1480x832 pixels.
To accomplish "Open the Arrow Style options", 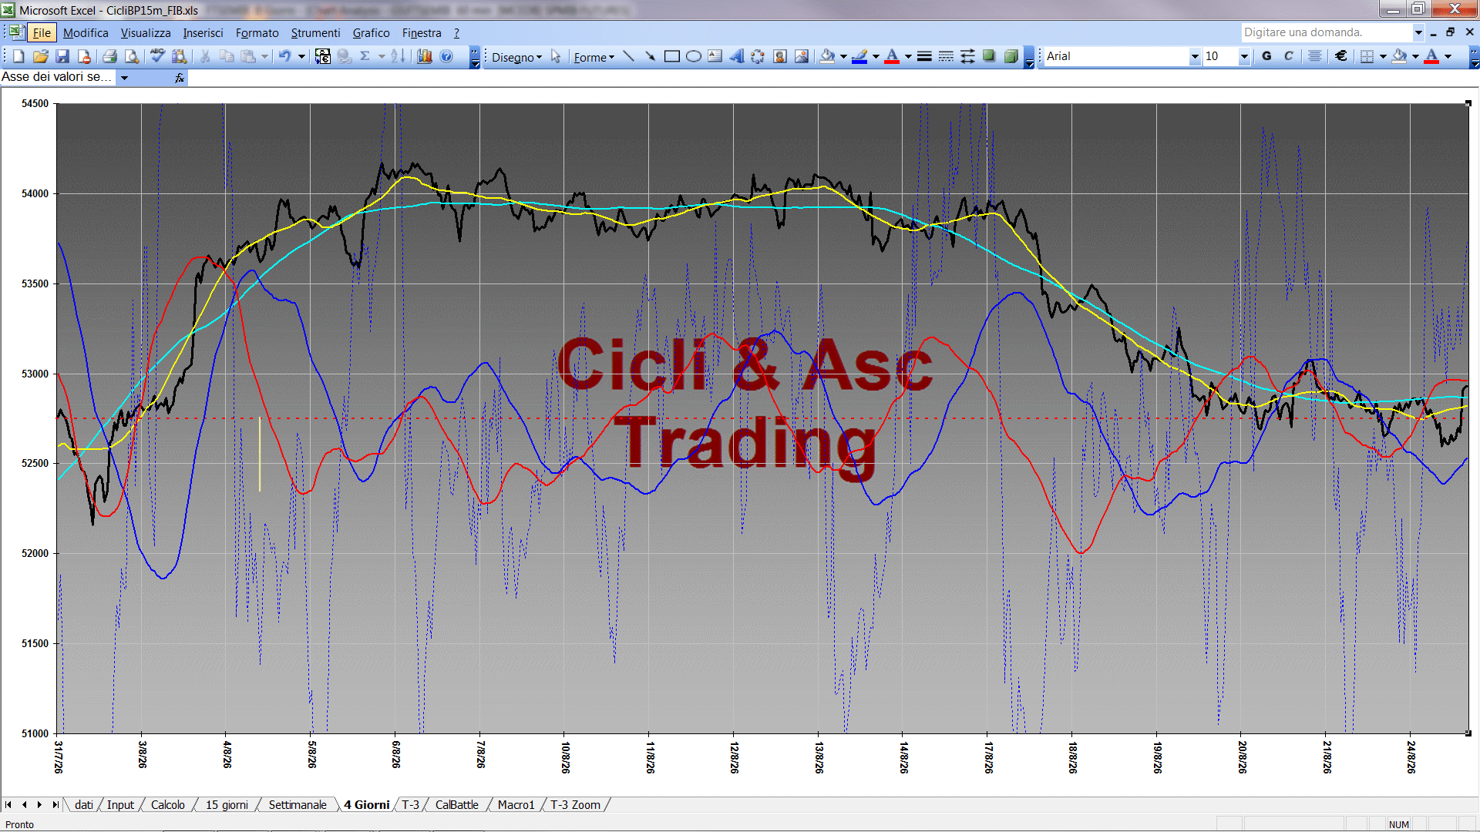I will click(x=967, y=56).
